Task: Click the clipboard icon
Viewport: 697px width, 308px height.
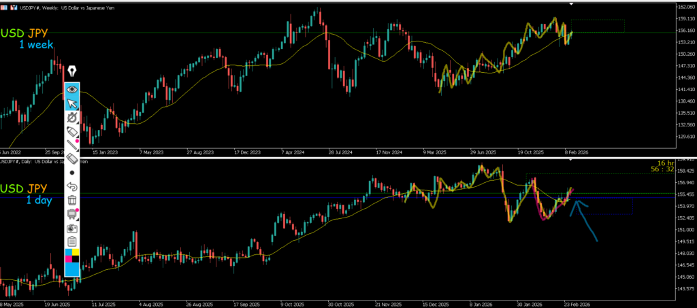Action: click(x=71, y=241)
